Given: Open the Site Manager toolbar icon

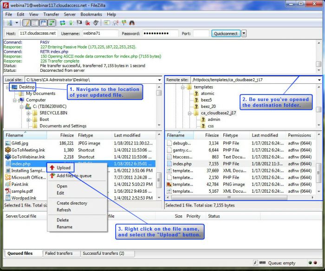Looking at the screenshot, I should click(x=10, y=23).
